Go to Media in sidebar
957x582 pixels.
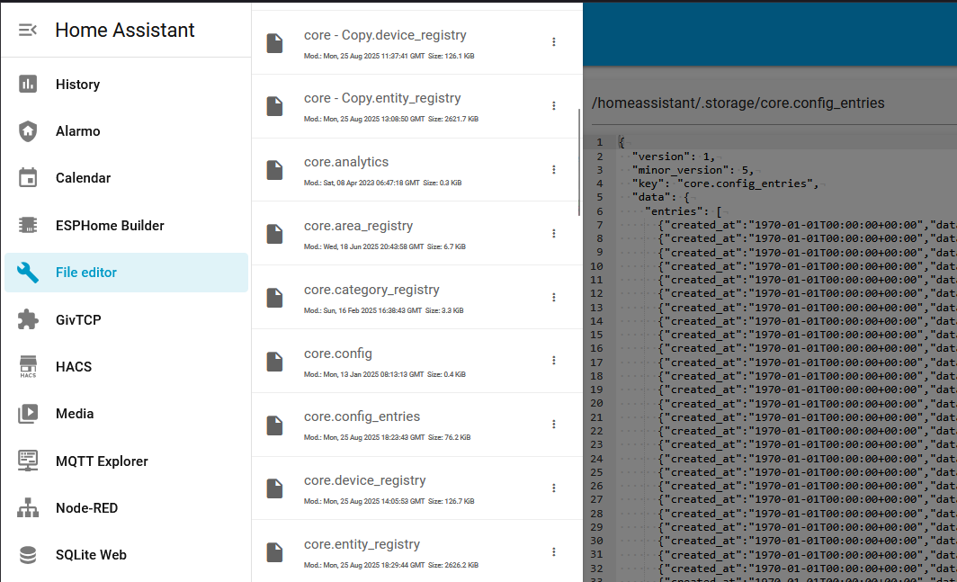coord(75,414)
